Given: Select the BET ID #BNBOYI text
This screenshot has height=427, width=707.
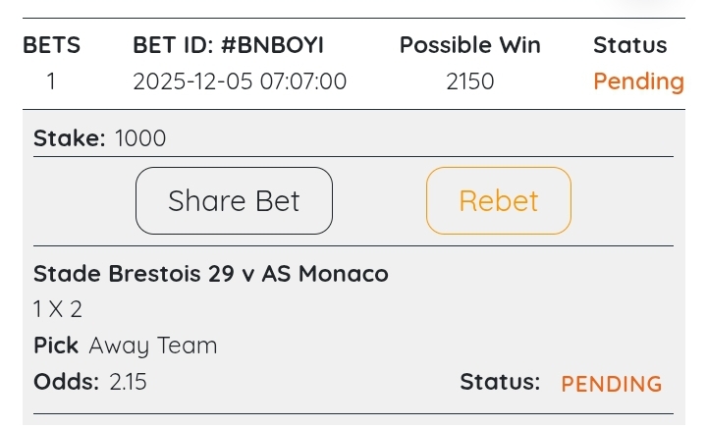Looking at the screenshot, I should point(228,45).
